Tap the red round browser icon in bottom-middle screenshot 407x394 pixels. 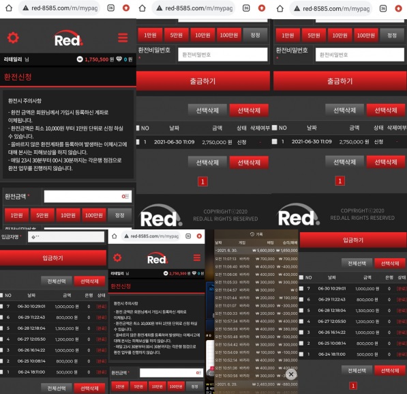tap(199, 236)
